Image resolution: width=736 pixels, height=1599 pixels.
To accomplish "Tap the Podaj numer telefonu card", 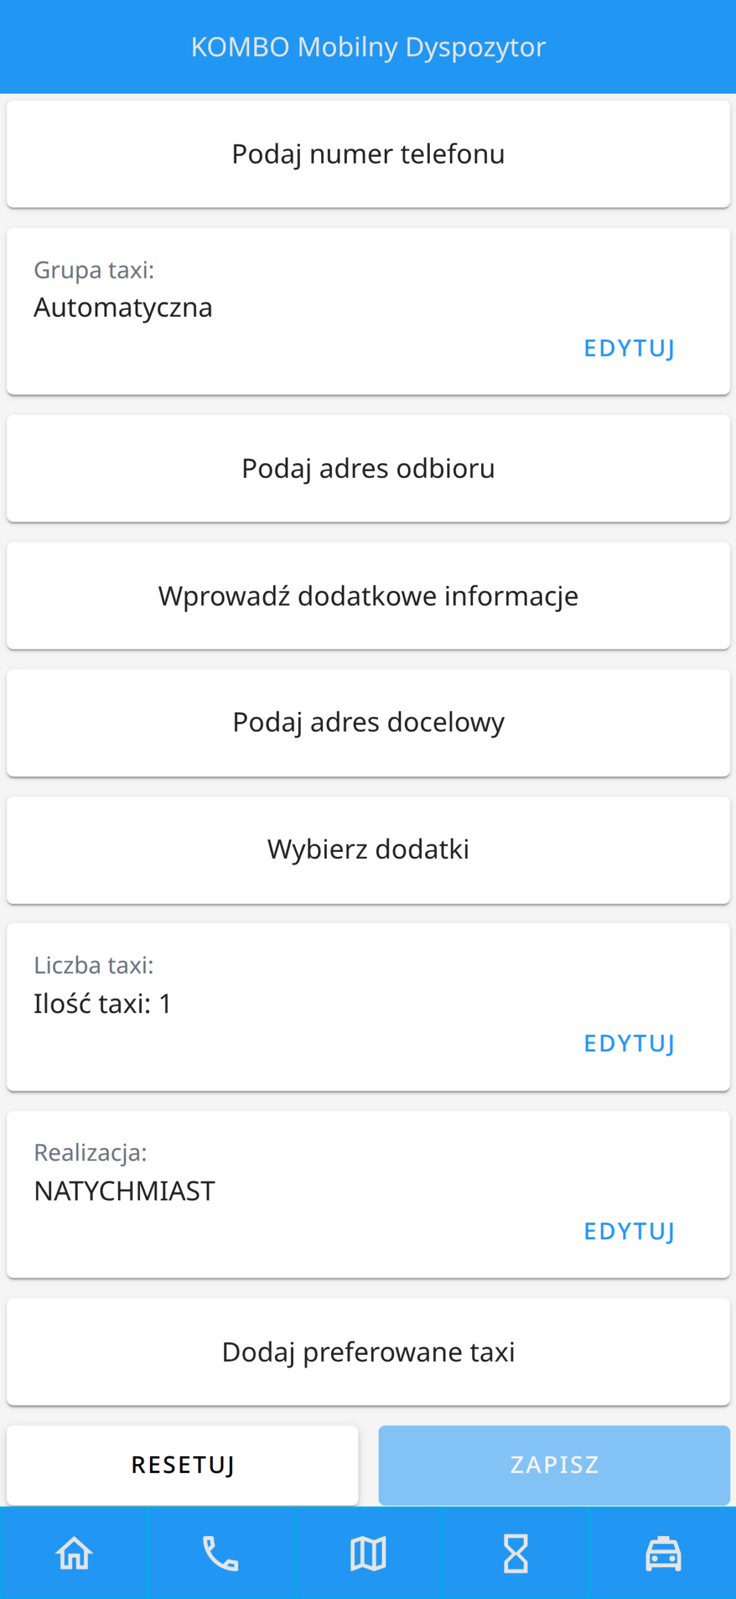I will (x=368, y=154).
